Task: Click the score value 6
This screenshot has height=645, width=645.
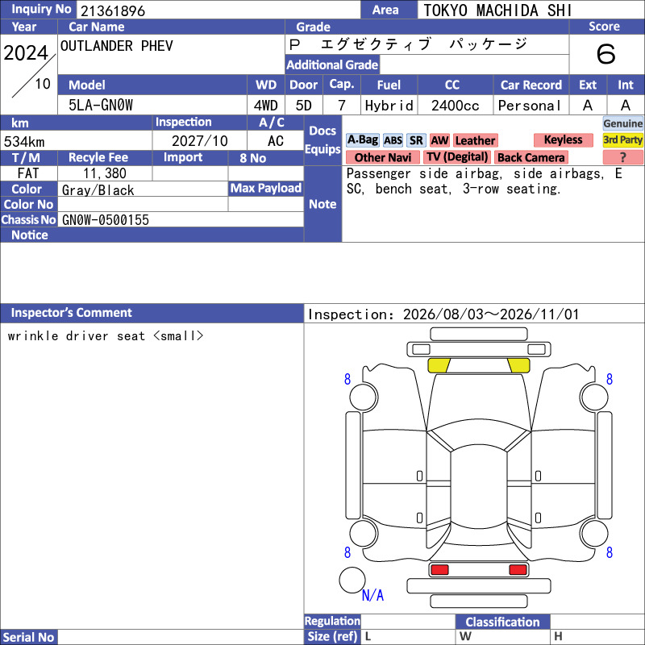Action: [x=606, y=54]
